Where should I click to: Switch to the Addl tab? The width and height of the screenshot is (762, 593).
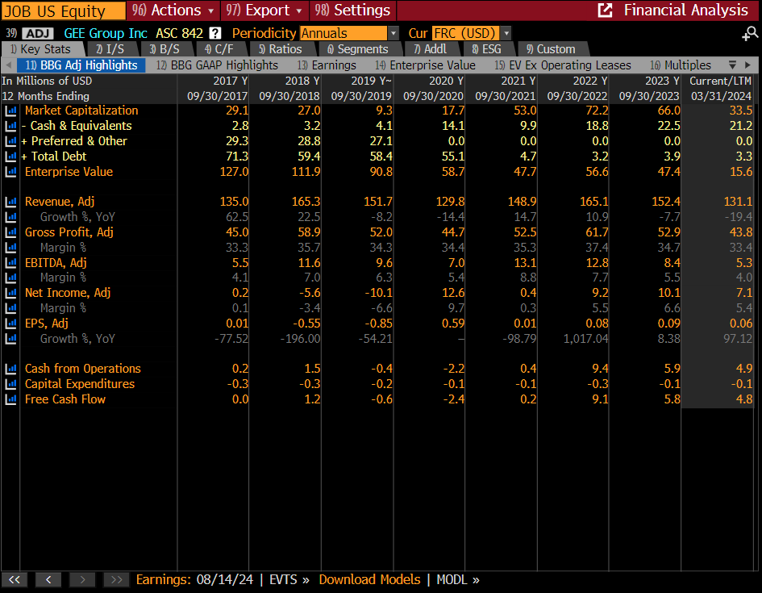pos(430,49)
